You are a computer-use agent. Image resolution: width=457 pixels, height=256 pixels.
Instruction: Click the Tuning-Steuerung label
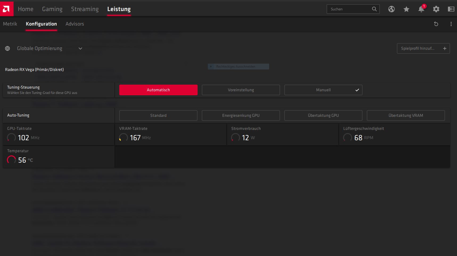[23, 87]
